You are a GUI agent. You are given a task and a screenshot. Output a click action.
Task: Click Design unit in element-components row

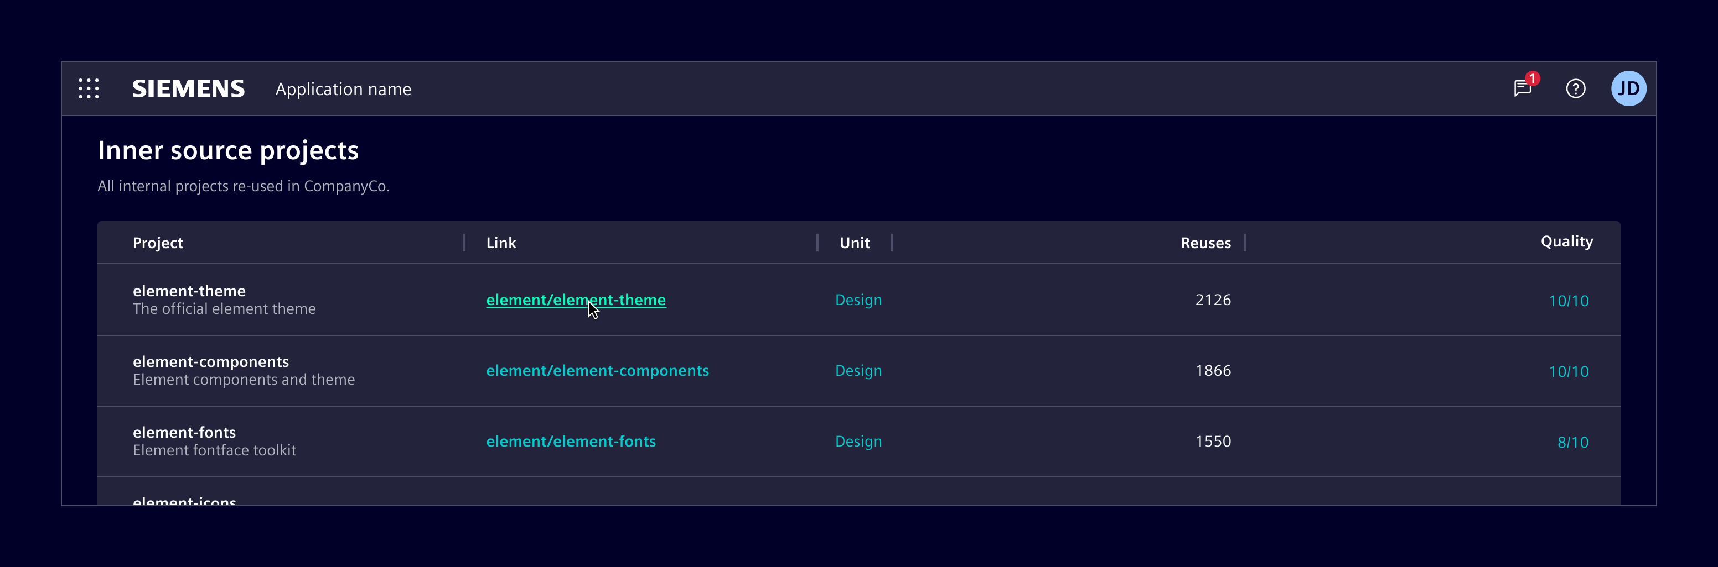(x=858, y=371)
